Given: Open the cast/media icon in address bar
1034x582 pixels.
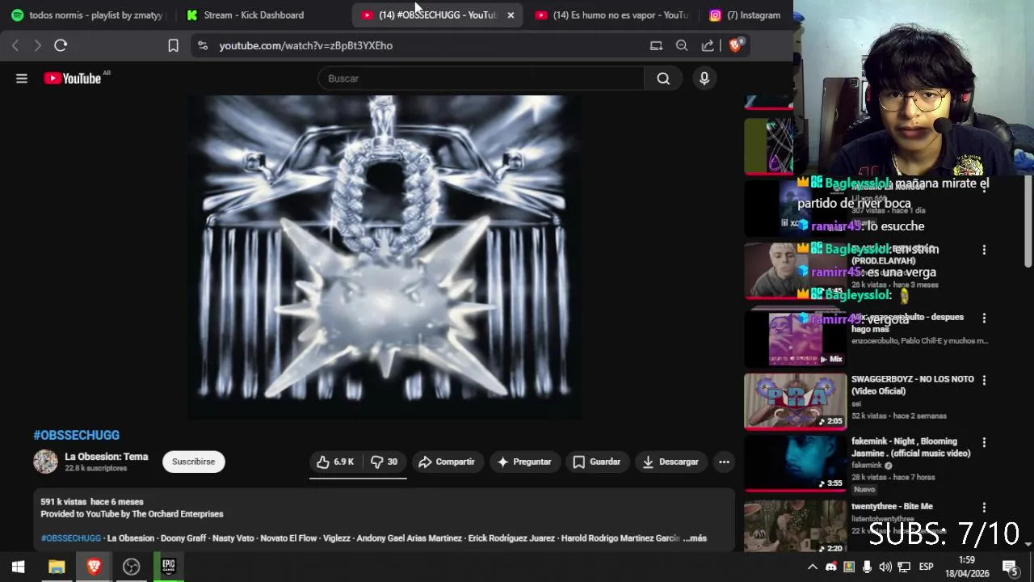Looking at the screenshot, I should point(656,45).
